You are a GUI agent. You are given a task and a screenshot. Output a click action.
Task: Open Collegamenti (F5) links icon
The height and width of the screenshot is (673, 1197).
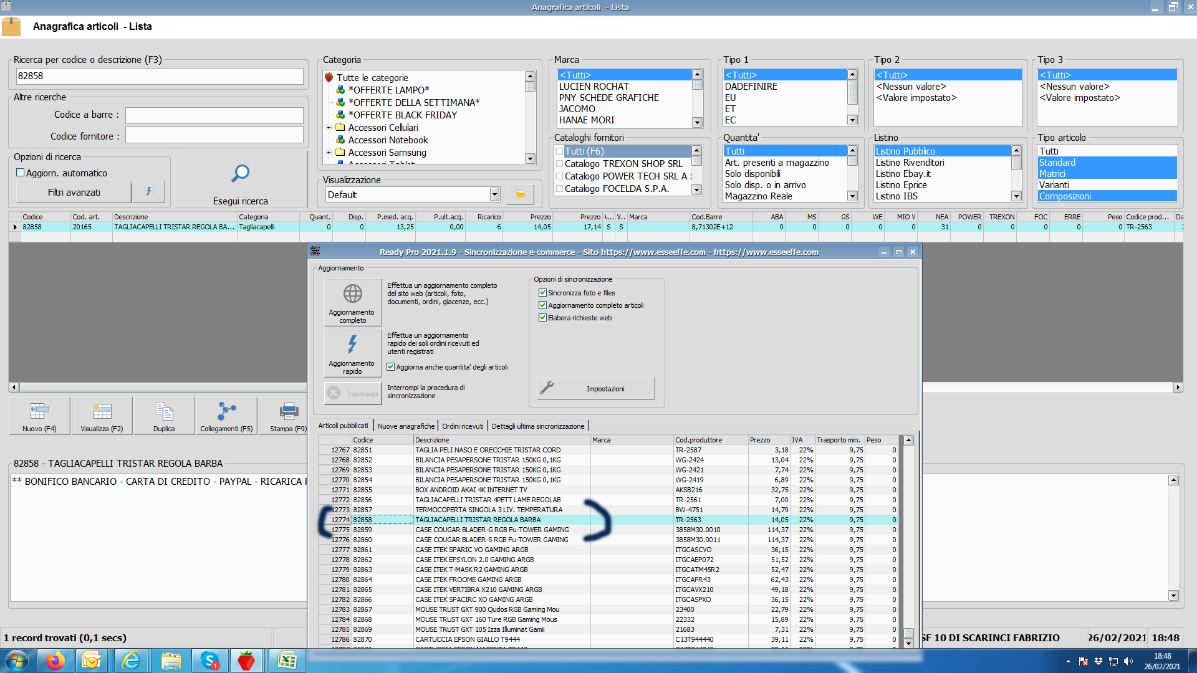pos(226,411)
